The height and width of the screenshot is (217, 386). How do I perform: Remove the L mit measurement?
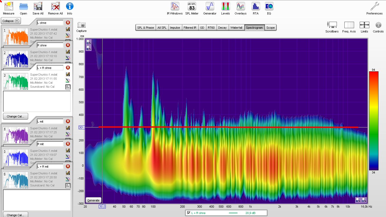(x=68, y=121)
